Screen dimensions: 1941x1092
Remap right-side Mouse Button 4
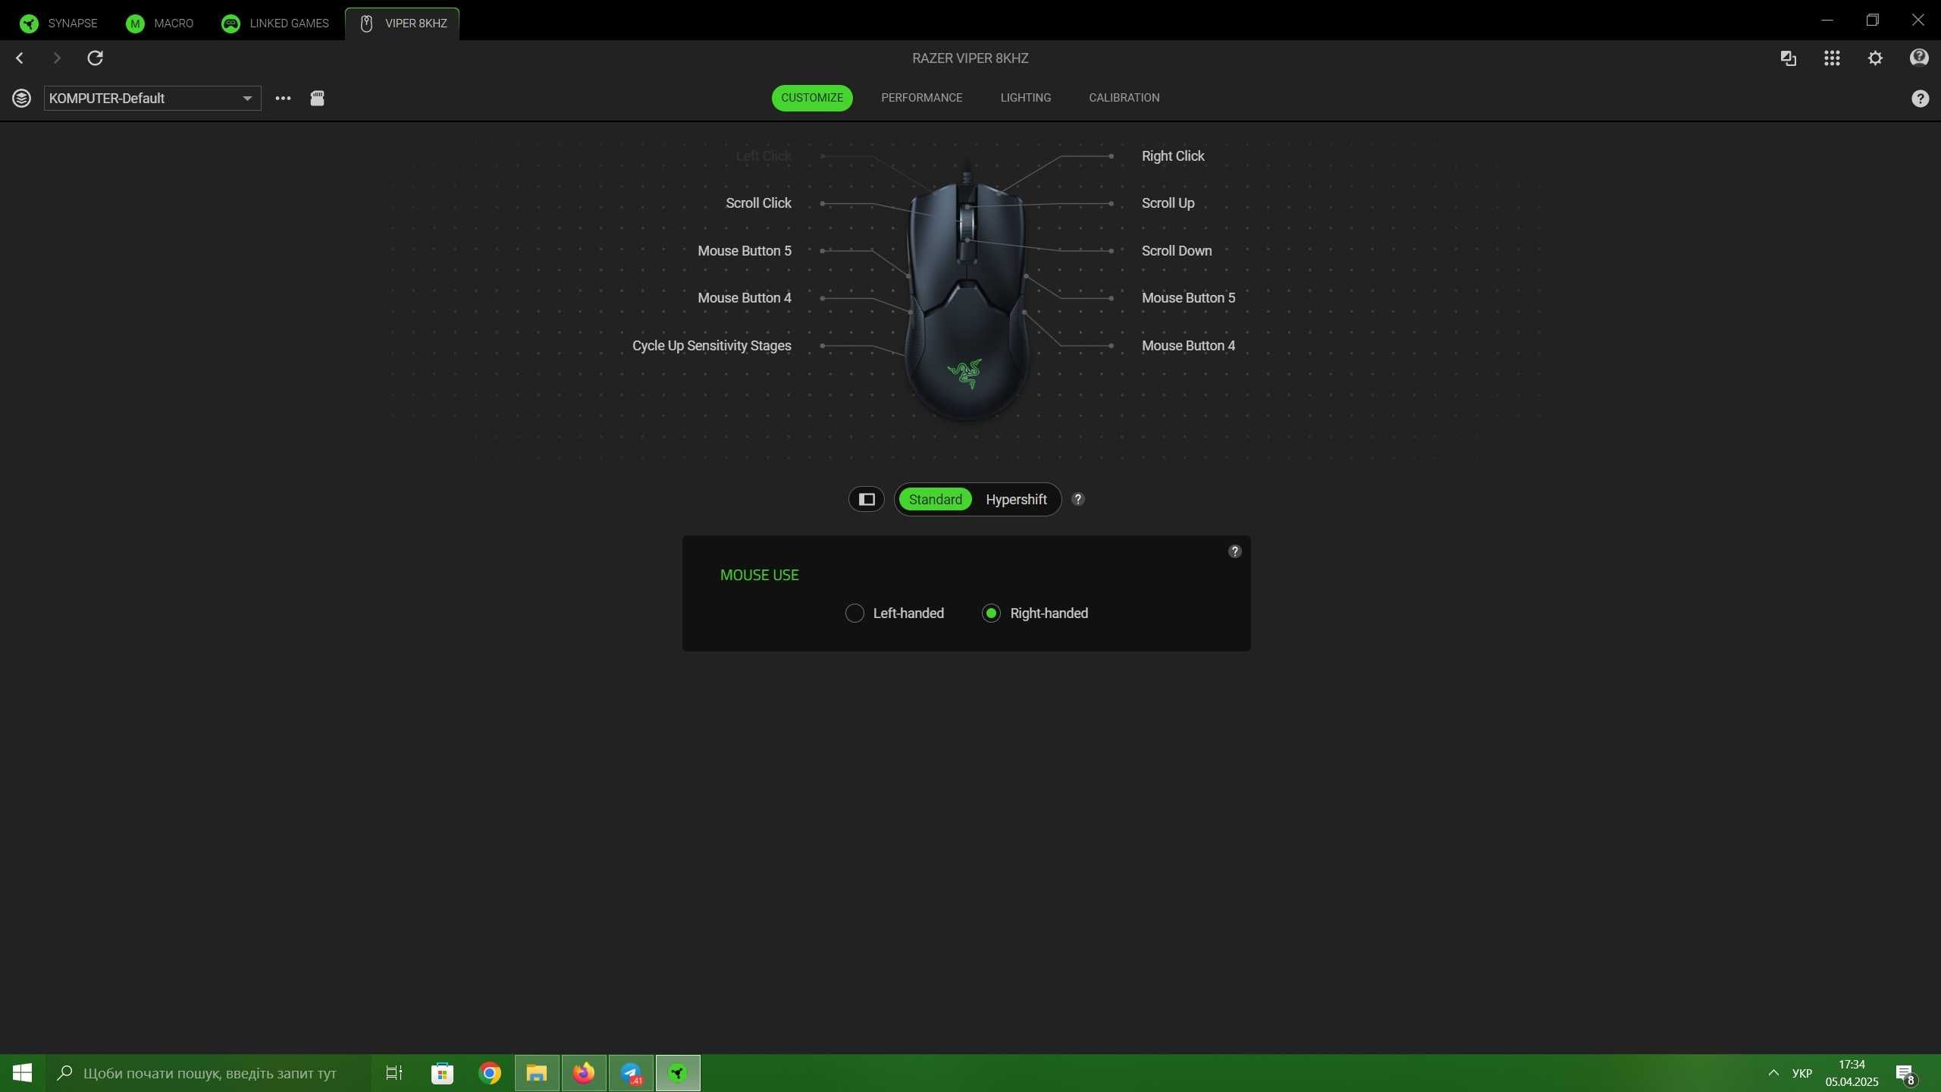click(x=1188, y=346)
